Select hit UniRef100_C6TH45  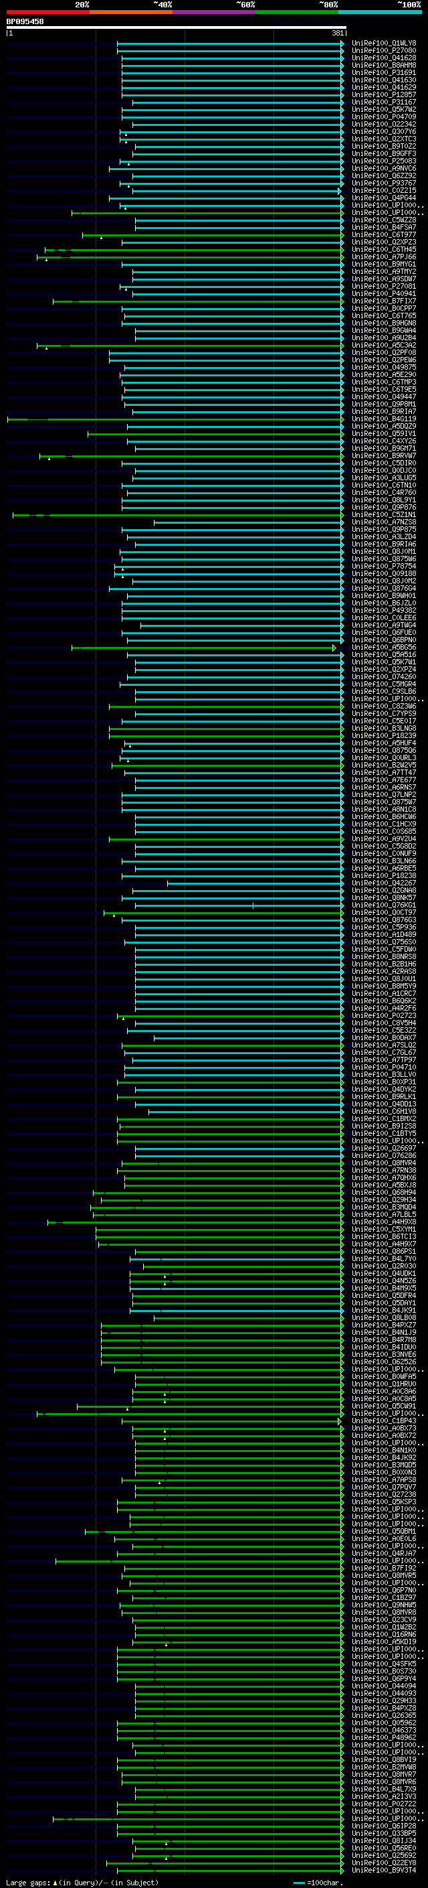[x=383, y=250]
